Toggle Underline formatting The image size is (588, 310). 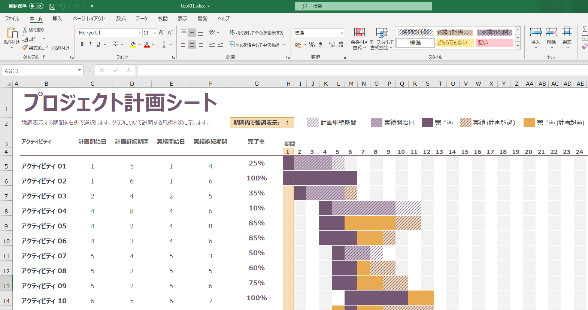click(98, 45)
